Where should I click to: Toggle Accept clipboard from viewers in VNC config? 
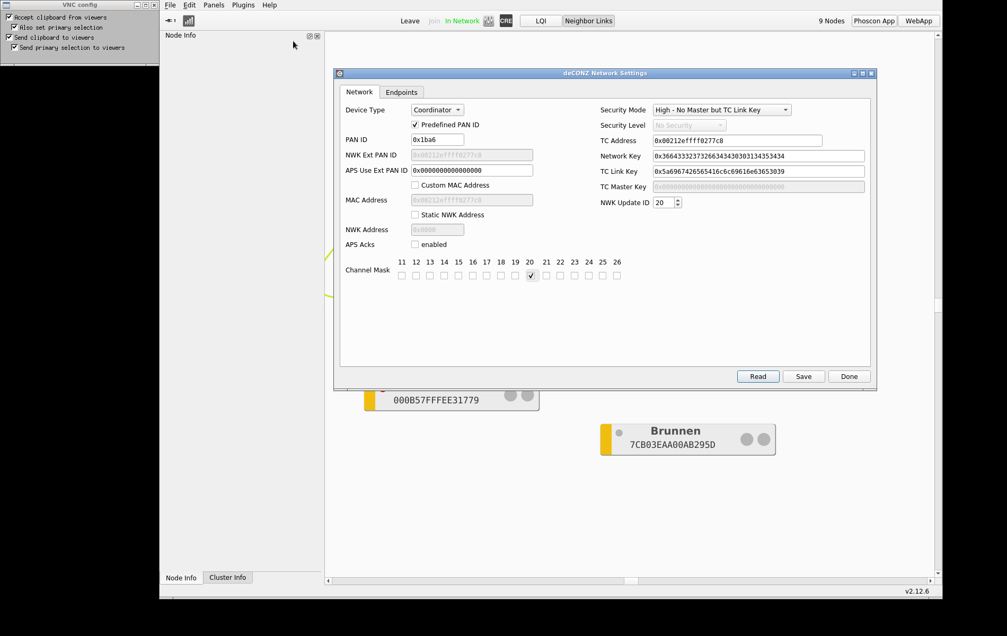(x=9, y=17)
